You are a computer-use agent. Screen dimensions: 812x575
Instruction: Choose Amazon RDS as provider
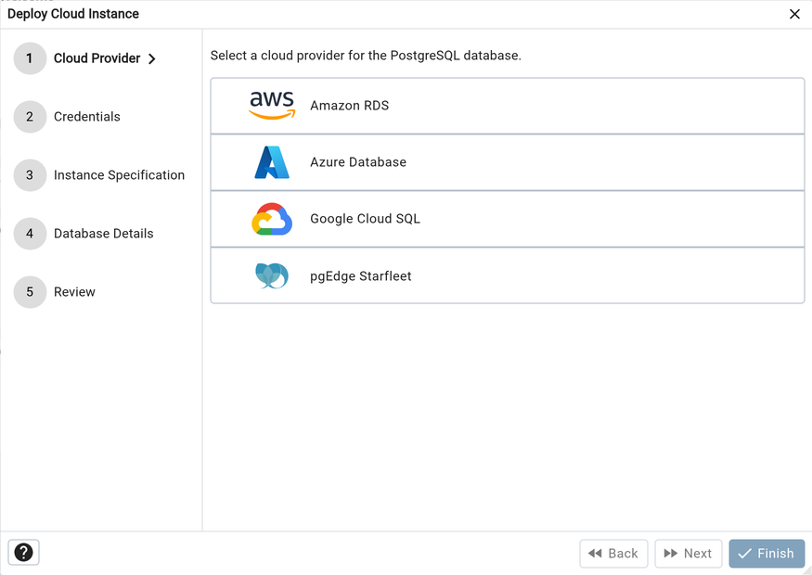[x=508, y=106]
